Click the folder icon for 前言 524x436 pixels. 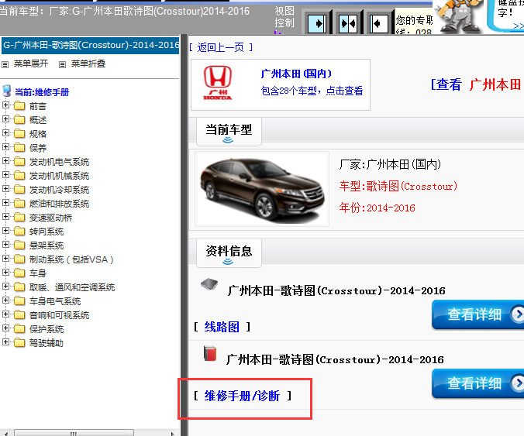[x=19, y=106]
